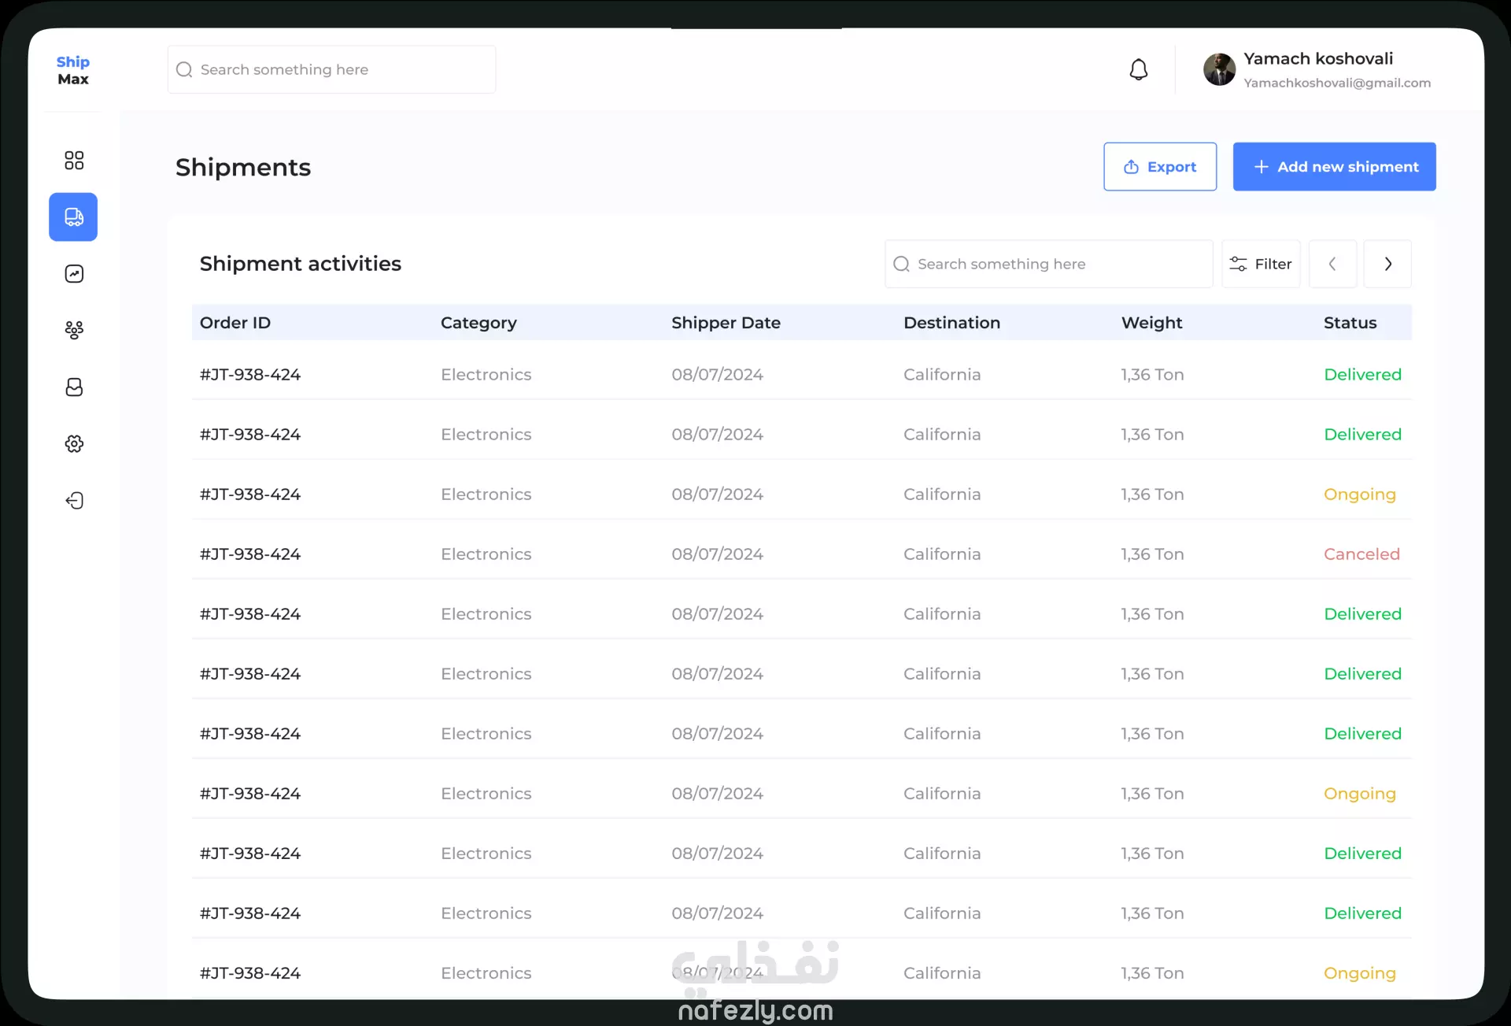Viewport: 1511px width, 1026px height.
Task: Click the ShipMax logo
Action: point(73,70)
